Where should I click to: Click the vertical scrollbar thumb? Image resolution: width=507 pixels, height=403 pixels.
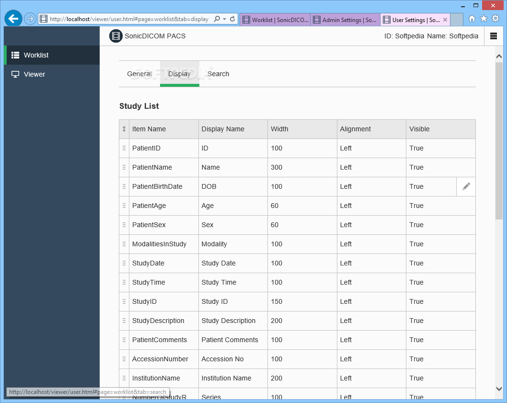coord(499,141)
